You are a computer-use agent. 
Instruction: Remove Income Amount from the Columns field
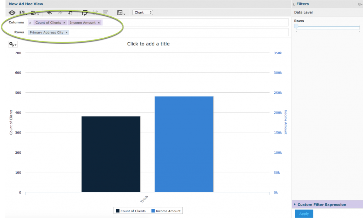[x=99, y=22]
